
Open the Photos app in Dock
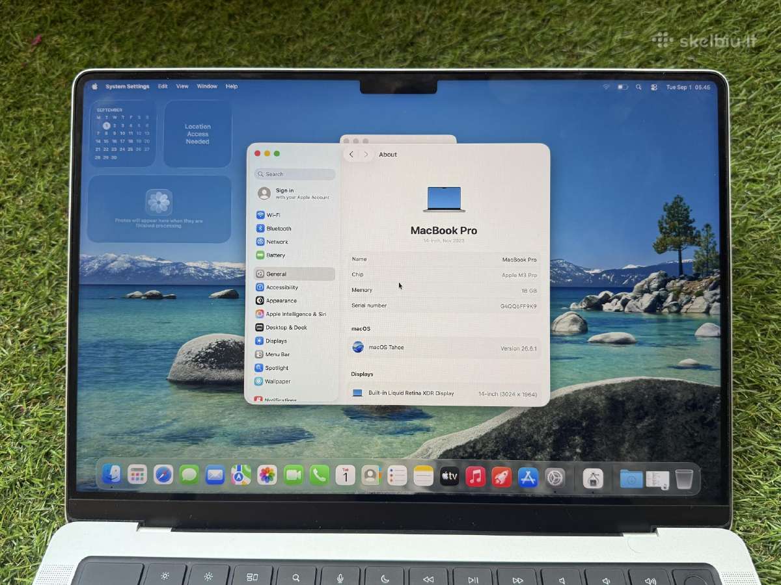pos(267,475)
